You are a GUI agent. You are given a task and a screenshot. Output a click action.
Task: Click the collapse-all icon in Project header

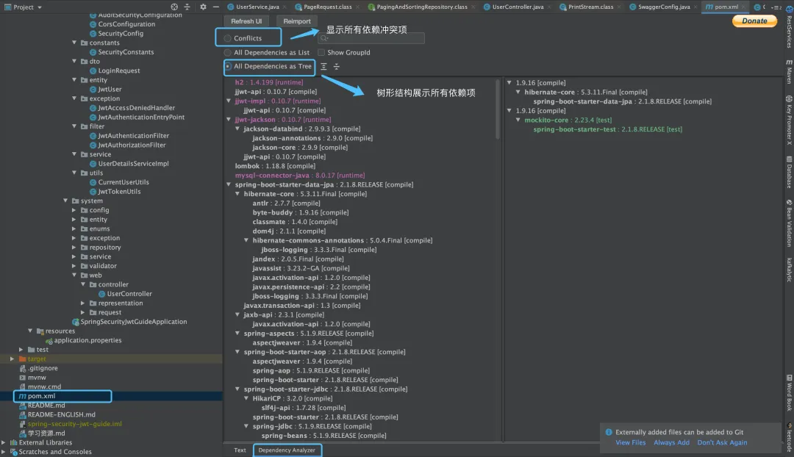(187, 7)
